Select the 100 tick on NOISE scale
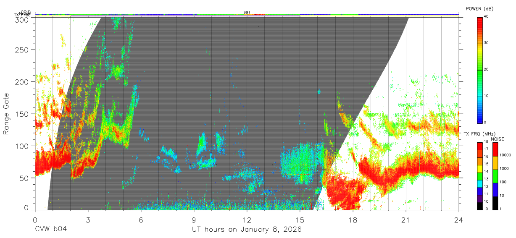Image resolution: width=516 pixels, height=238 pixels. pyautogui.click(x=503, y=182)
